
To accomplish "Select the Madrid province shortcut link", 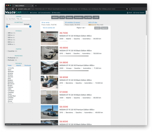I will [18, 65].
